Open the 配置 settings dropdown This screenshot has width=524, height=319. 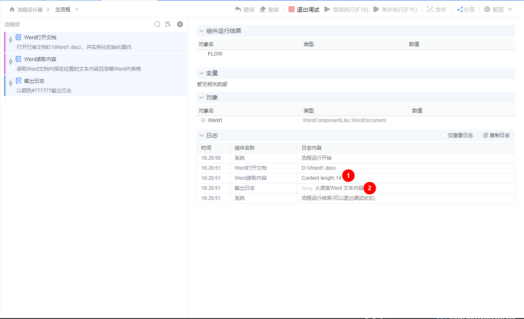coord(497,9)
